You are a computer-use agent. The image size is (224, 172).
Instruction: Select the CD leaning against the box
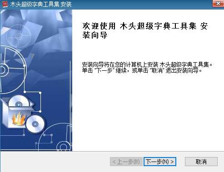(35, 124)
